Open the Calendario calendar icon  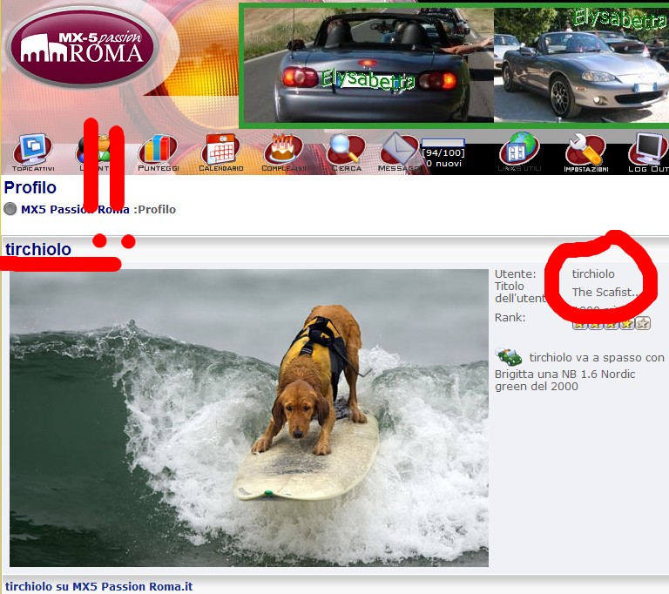220,150
